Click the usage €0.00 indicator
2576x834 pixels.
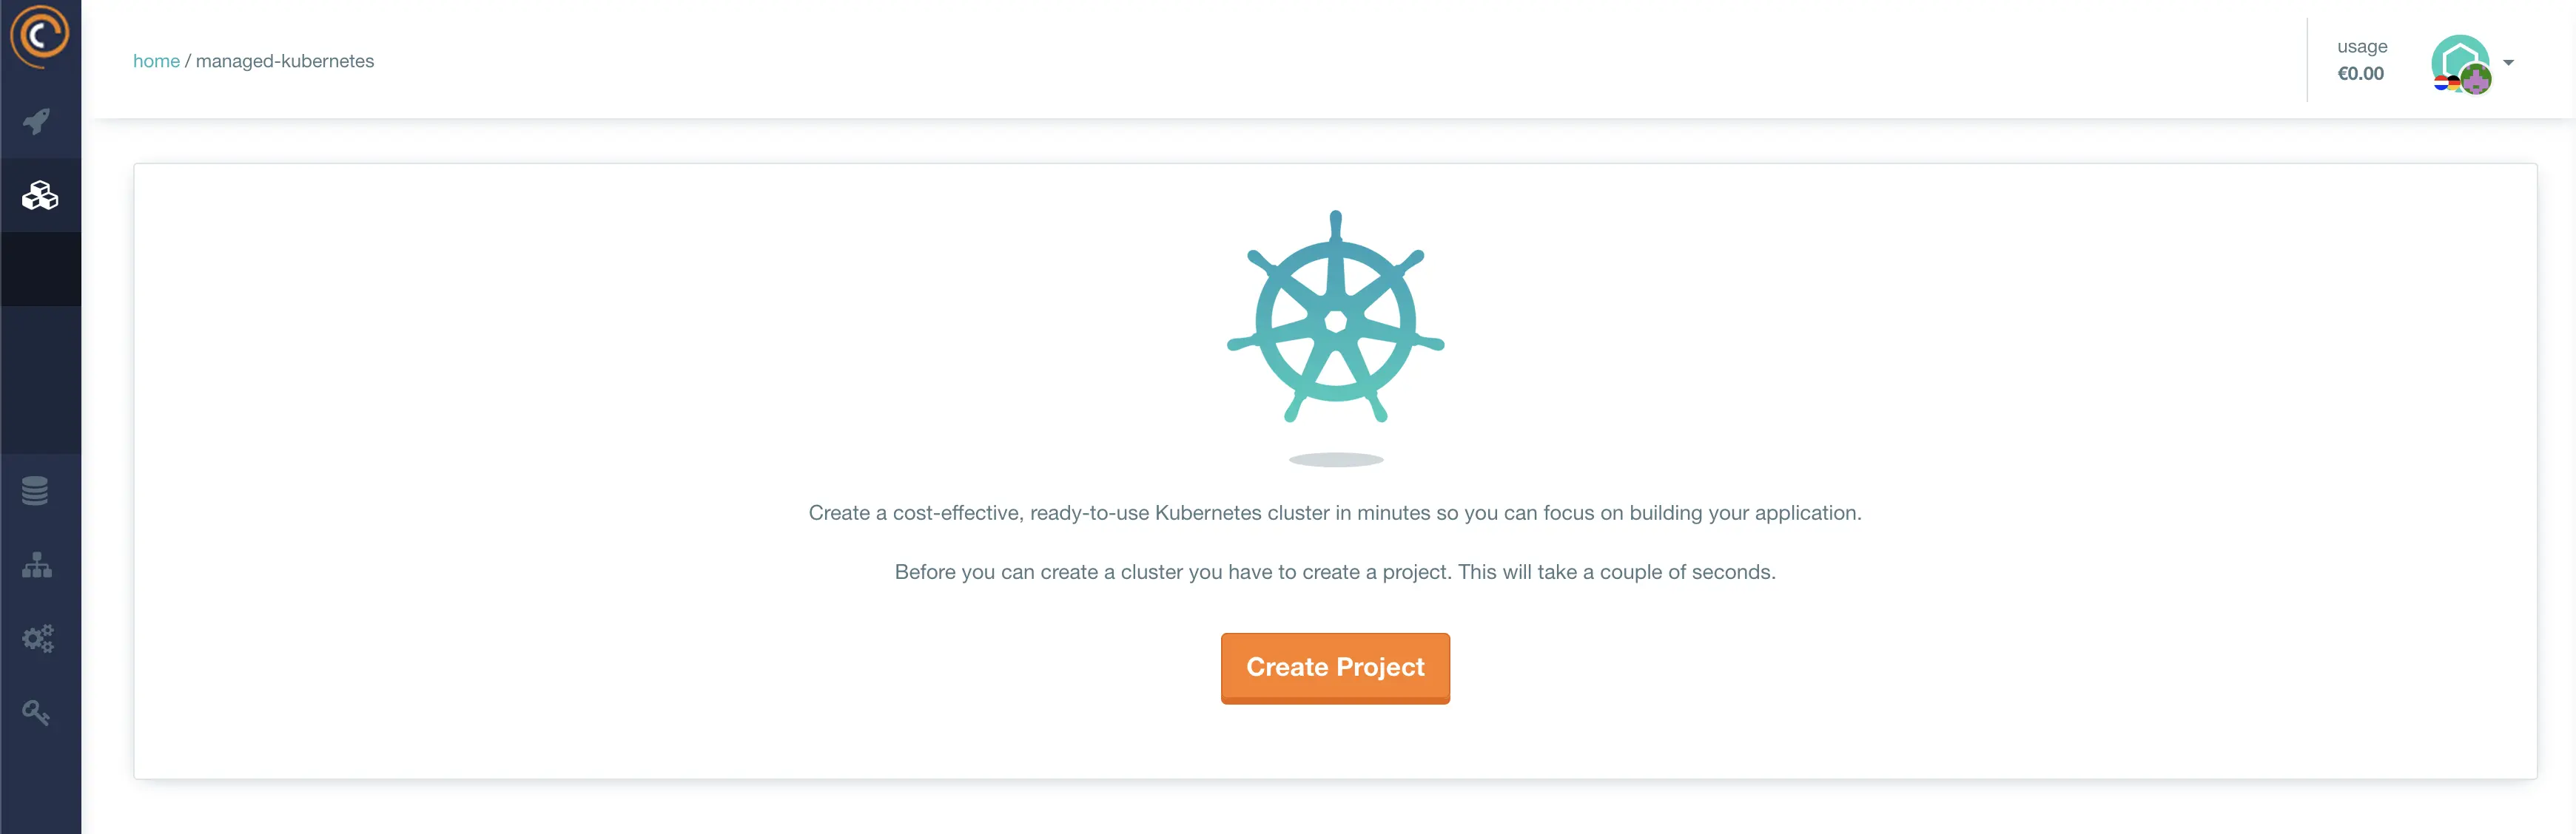tap(2361, 60)
